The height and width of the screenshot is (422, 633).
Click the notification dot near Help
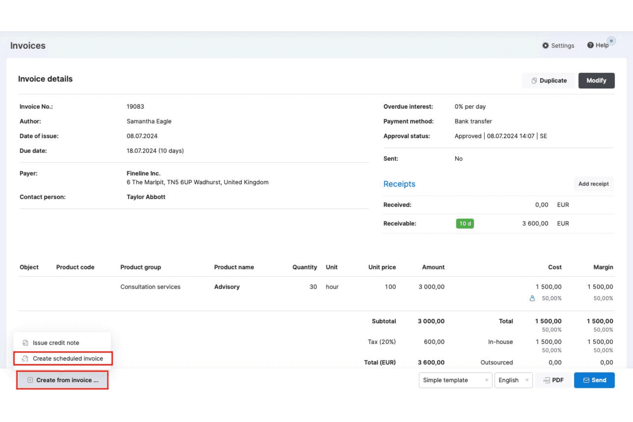pos(611,41)
